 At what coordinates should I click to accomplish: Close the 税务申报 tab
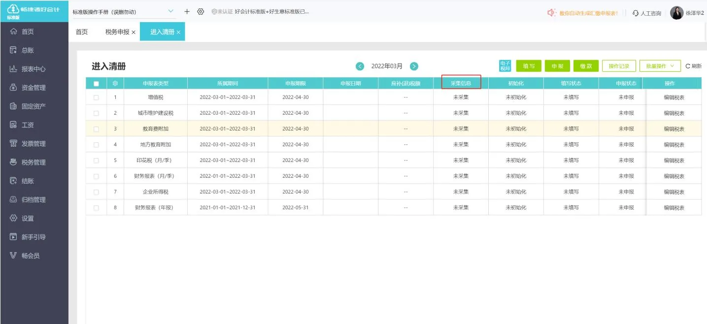click(x=134, y=32)
